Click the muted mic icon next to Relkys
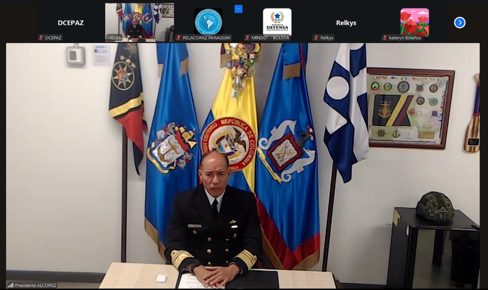 click(x=316, y=38)
